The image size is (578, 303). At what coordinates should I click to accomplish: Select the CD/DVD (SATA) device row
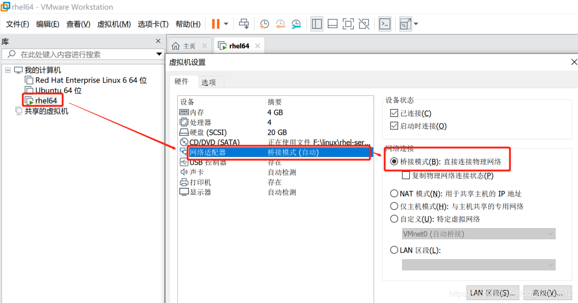pyautogui.click(x=275, y=142)
